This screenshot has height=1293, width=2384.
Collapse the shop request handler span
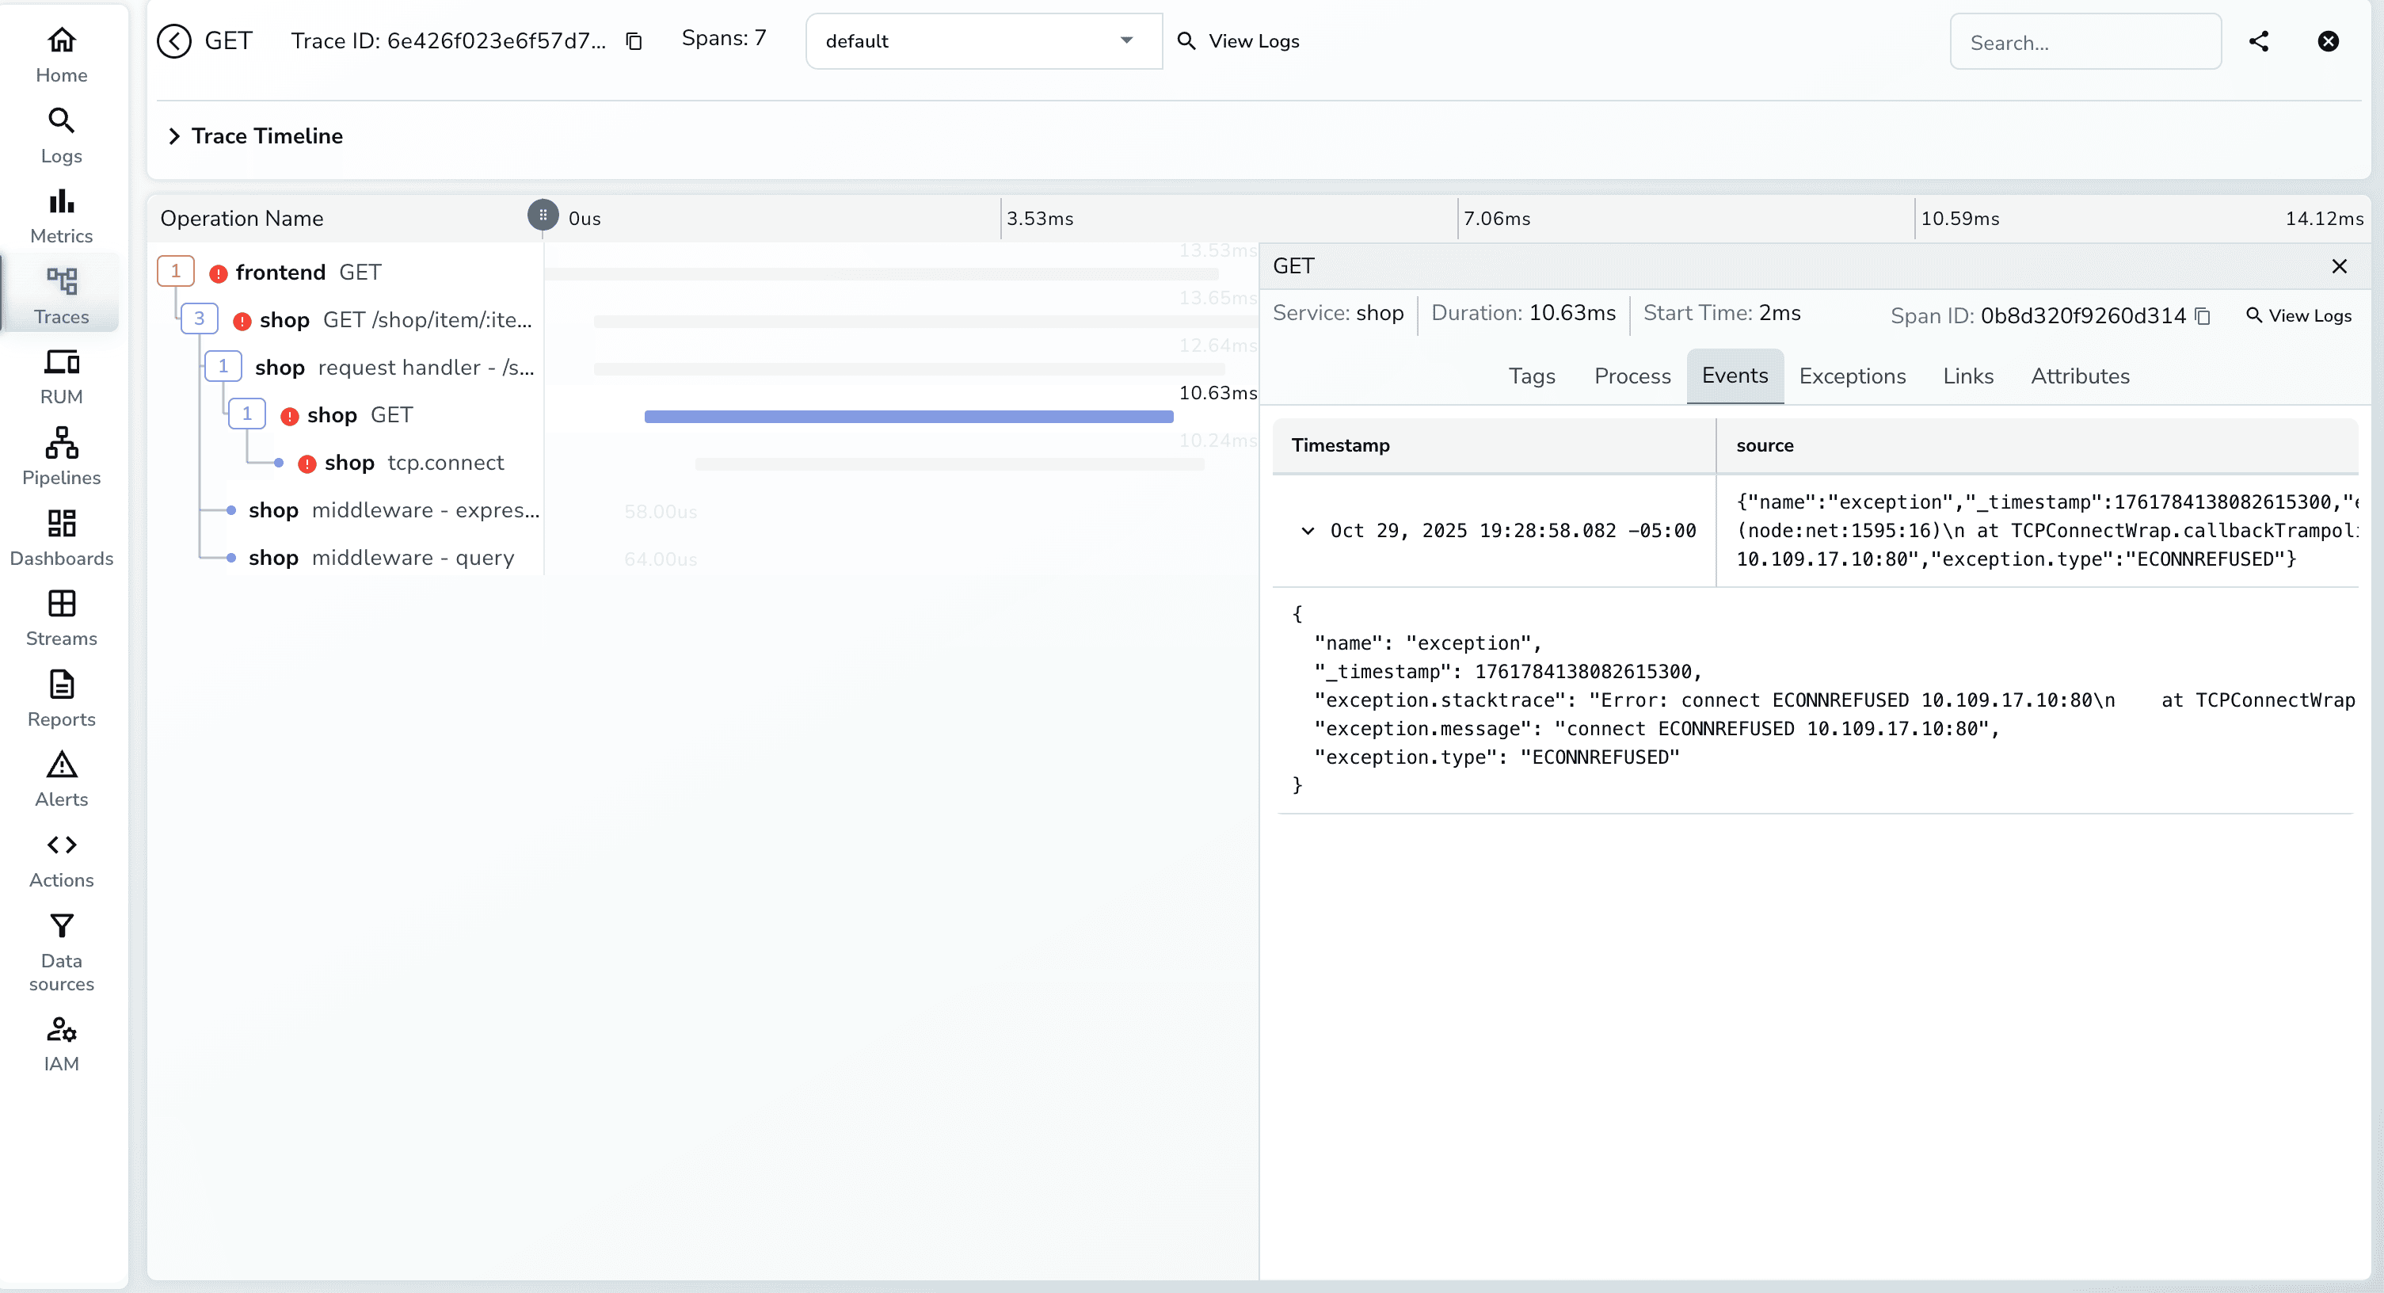pyautogui.click(x=223, y=367)
